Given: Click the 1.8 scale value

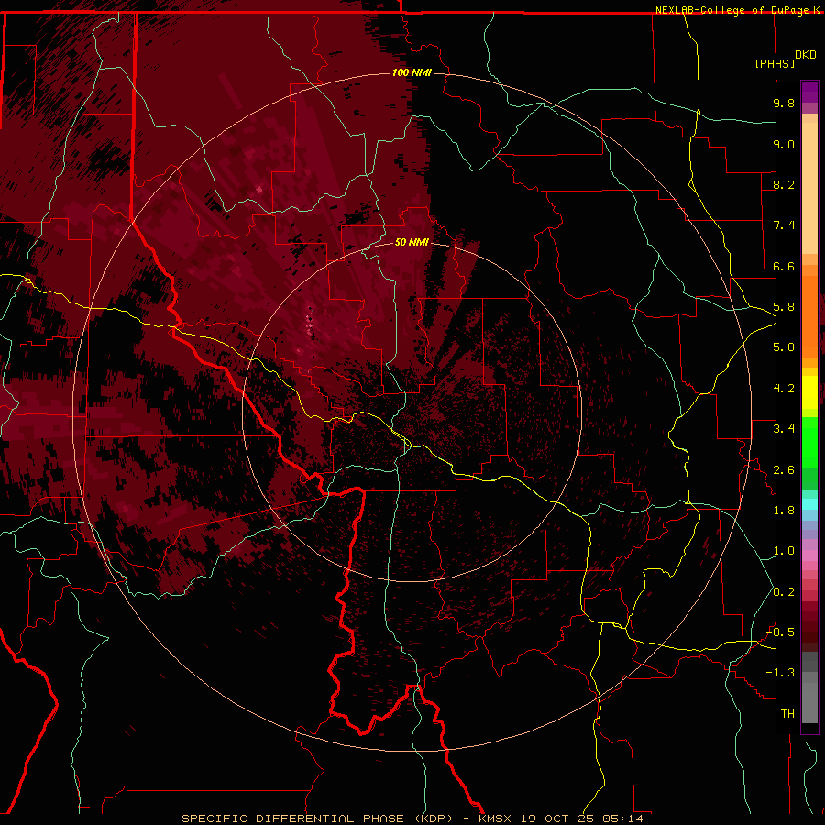Looking at the screenshot, I should click(784, 511).
